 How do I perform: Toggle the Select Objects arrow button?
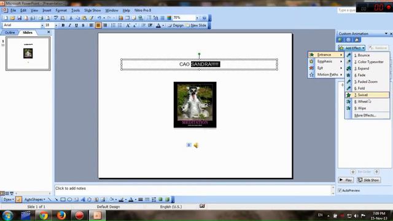(18, 200)
